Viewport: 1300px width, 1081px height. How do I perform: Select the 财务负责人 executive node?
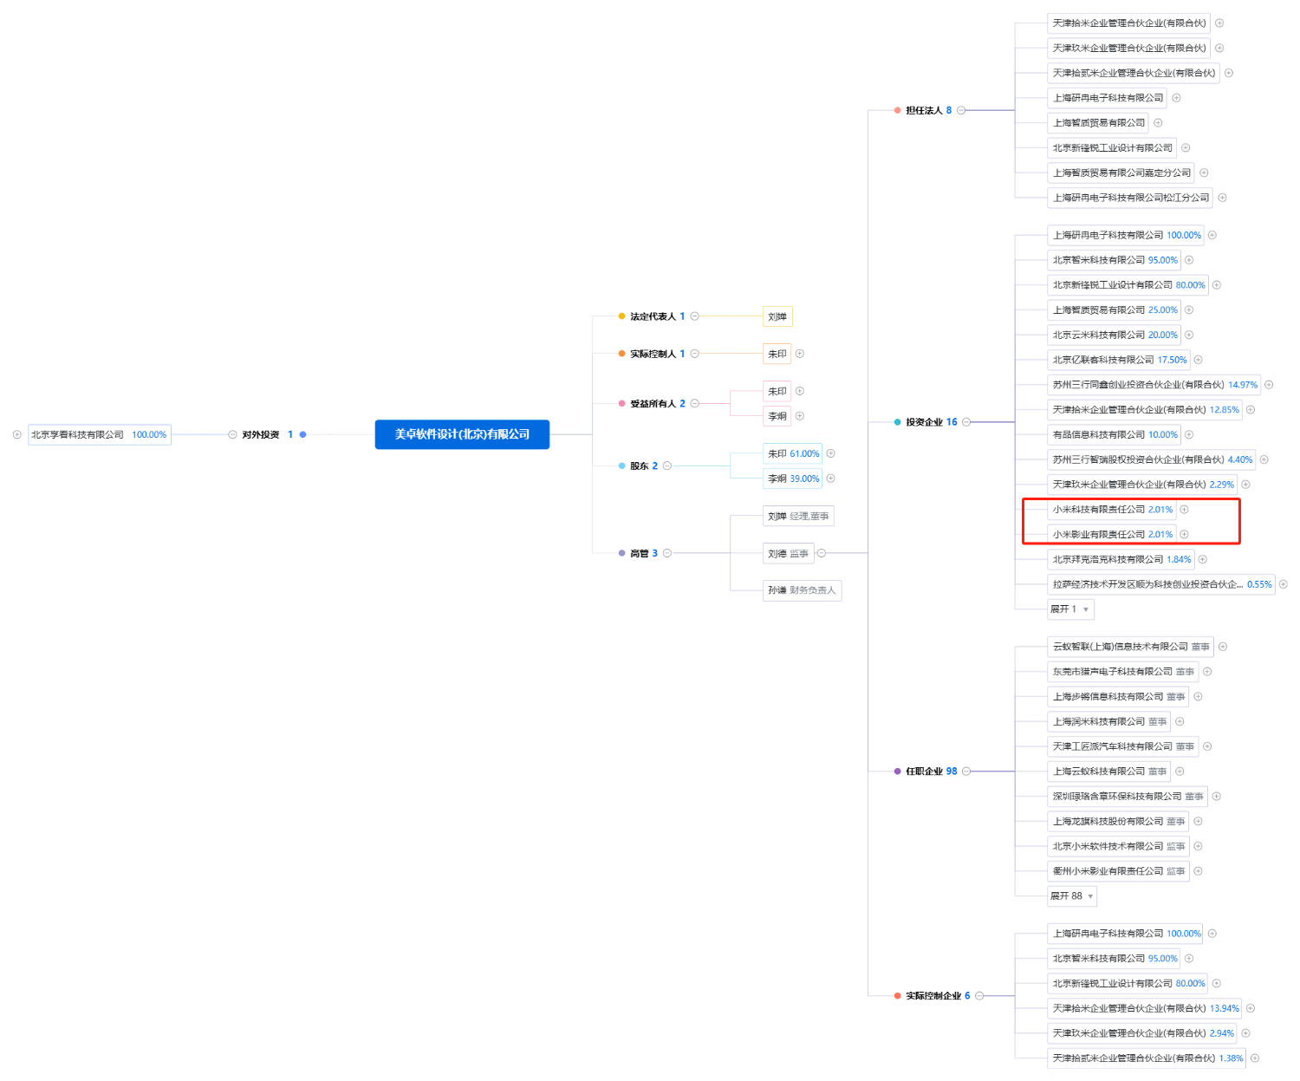(x=802, y=590)
